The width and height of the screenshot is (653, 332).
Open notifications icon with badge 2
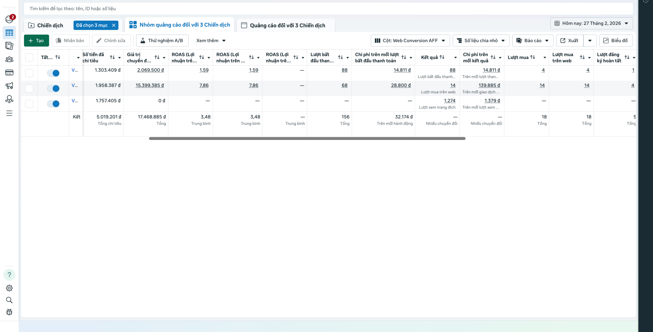click(x=9, y=19)
